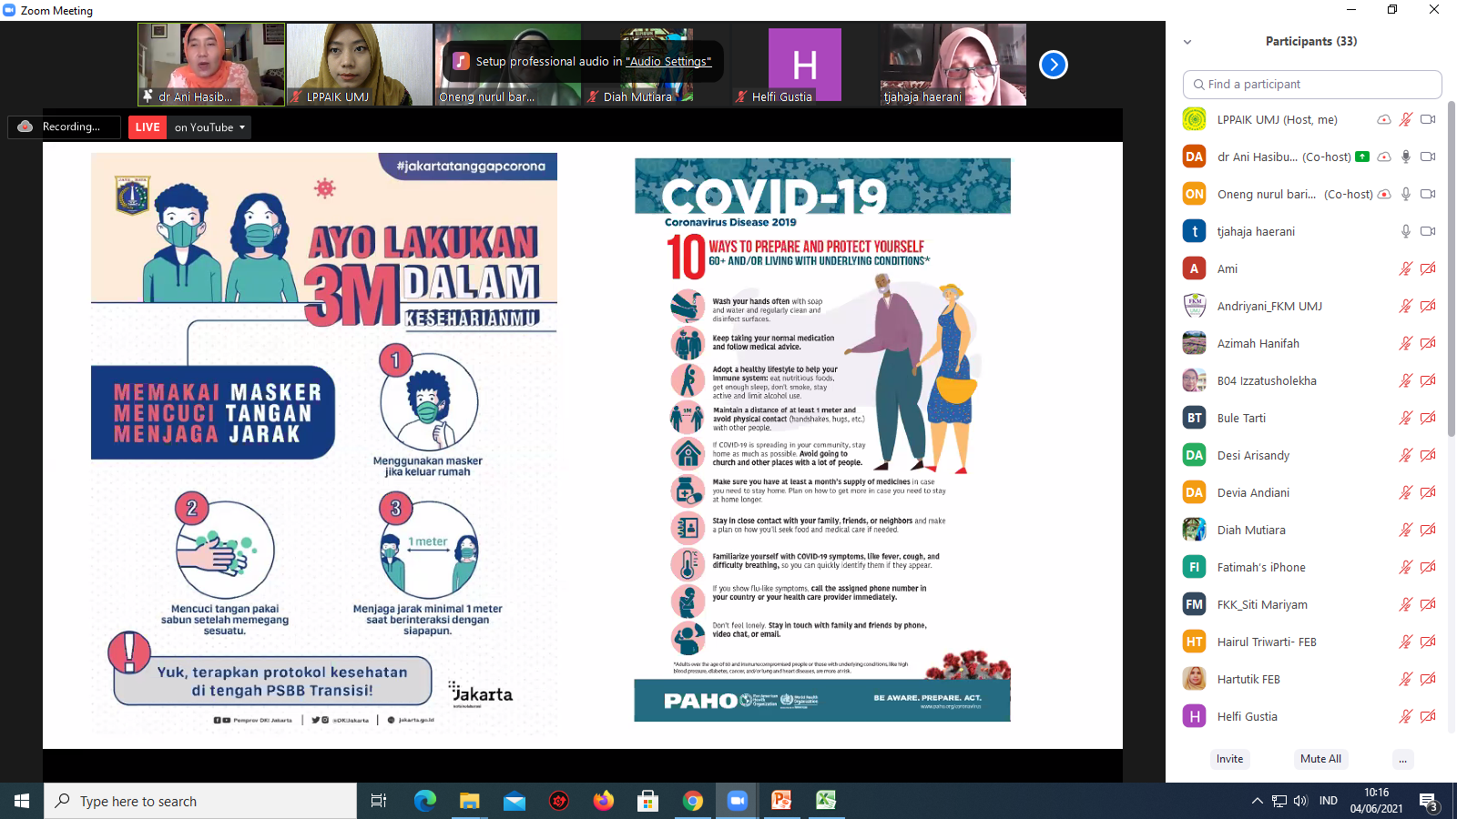
Task: Click muted mic icon for Ami
Action: [1406, 268]
